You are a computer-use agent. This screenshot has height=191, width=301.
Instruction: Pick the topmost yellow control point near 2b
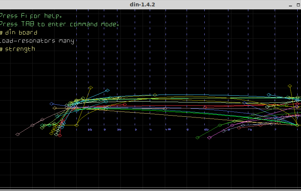click(x=90, y=88)
